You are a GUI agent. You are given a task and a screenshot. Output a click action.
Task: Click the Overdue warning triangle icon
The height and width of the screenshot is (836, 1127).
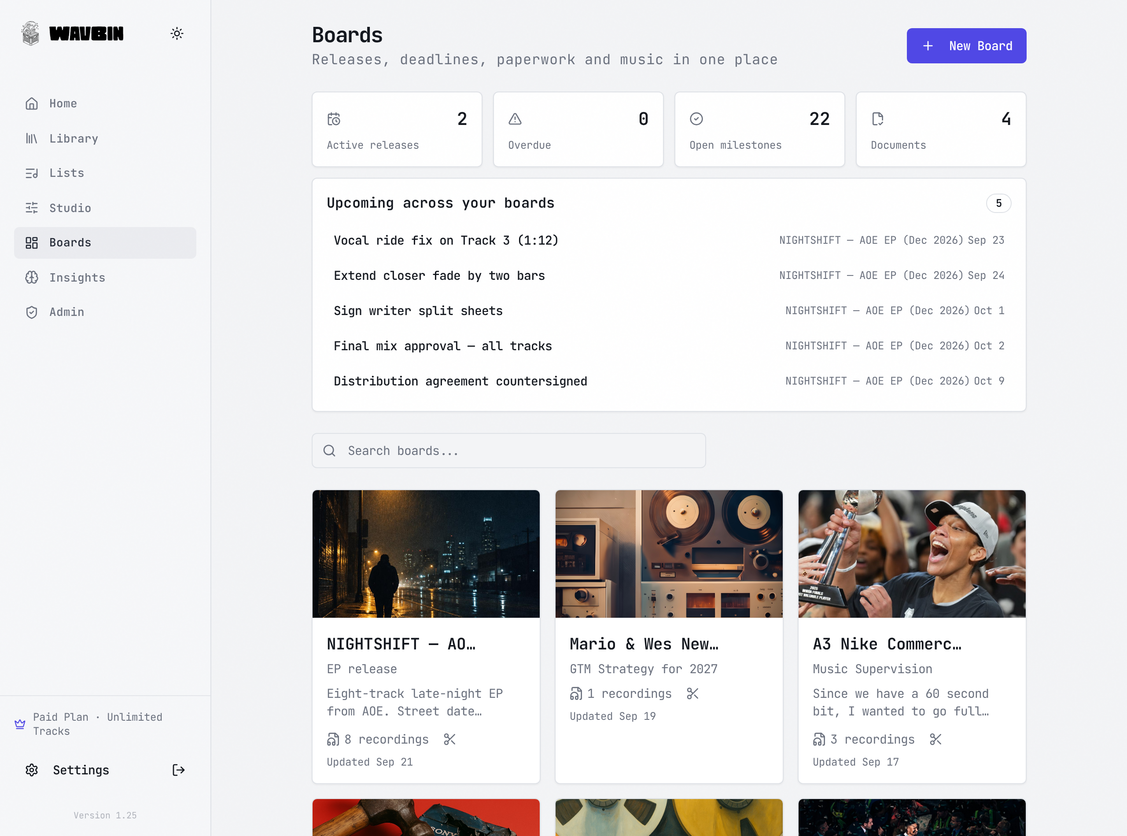point(515,119)
